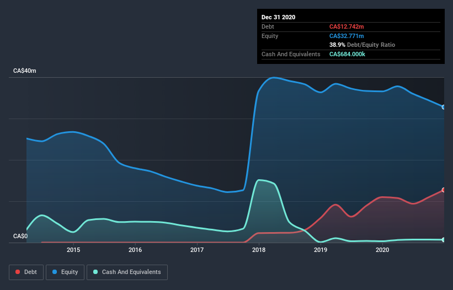Click the Dec 31 2020 tooltip date
Image resolution: width=453 pixels, height=290 pixels.
point(278,17)
